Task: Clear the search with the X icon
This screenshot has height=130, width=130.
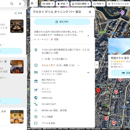Action: coord(20,4)
